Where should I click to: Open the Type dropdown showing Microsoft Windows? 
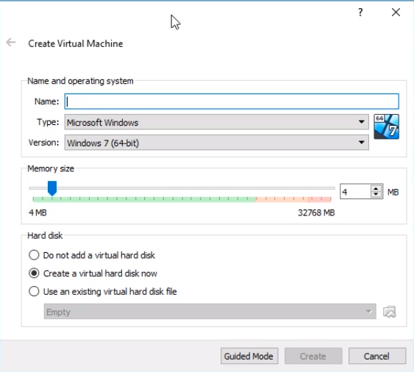click(x=216, y=122)
